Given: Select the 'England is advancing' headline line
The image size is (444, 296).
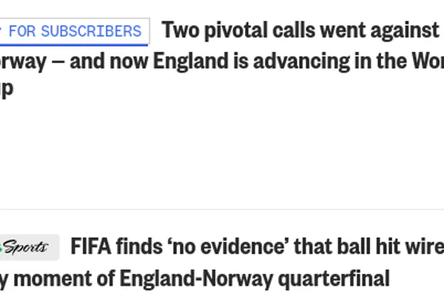Looking at the screenshot, I should coord(222,61).
